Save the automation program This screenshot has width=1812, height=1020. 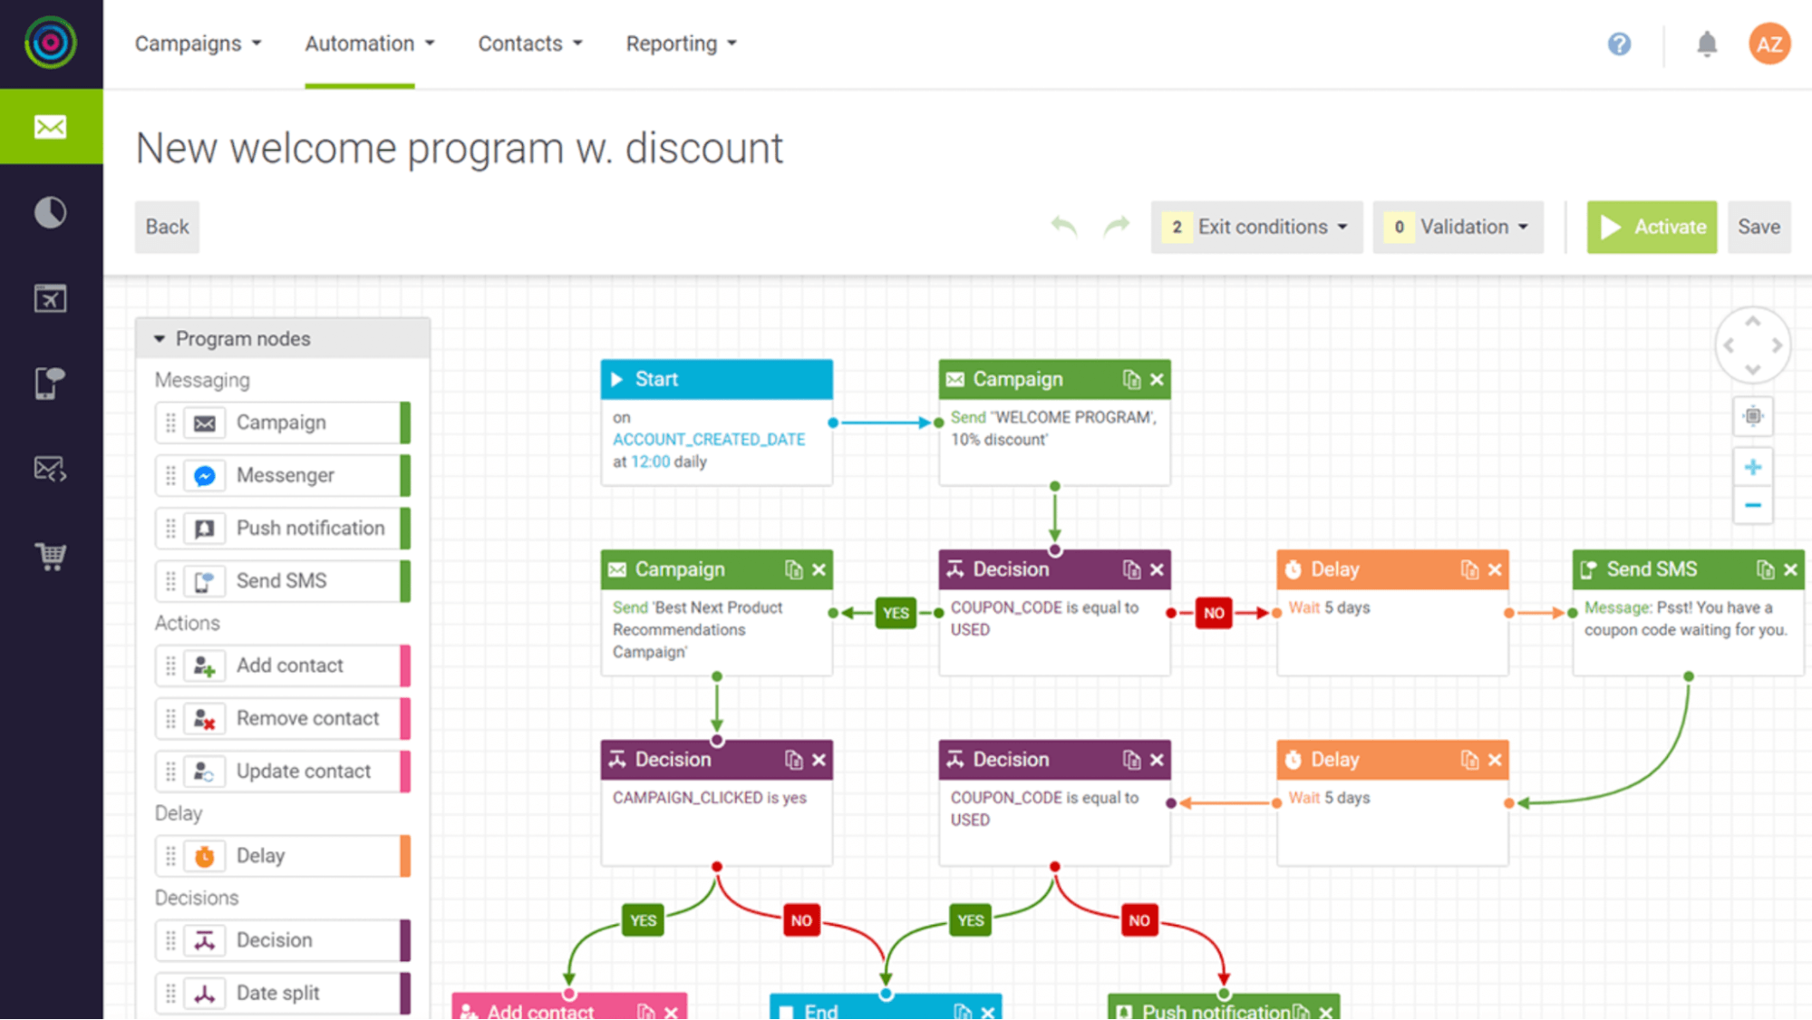(x=1759, y=227)
